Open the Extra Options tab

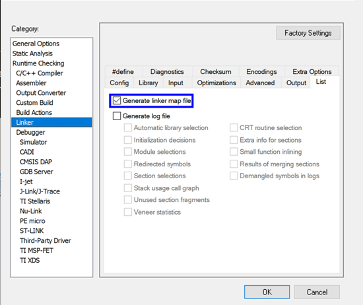(x=312, y=71)
